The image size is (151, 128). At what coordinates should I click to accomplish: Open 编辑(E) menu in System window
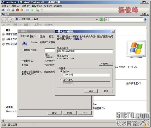[x=17, y=25]
